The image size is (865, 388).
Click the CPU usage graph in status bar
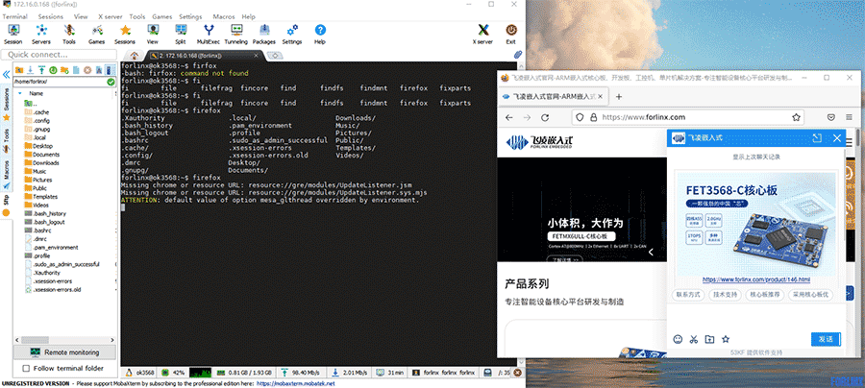(x=201, y=373)
